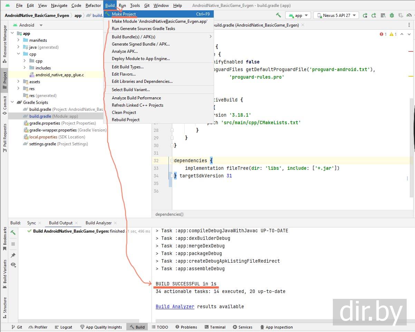Click the horizontal scrollbar in build tree pane
The height and width of the screenshot is (332, 415).
(79, 321)
